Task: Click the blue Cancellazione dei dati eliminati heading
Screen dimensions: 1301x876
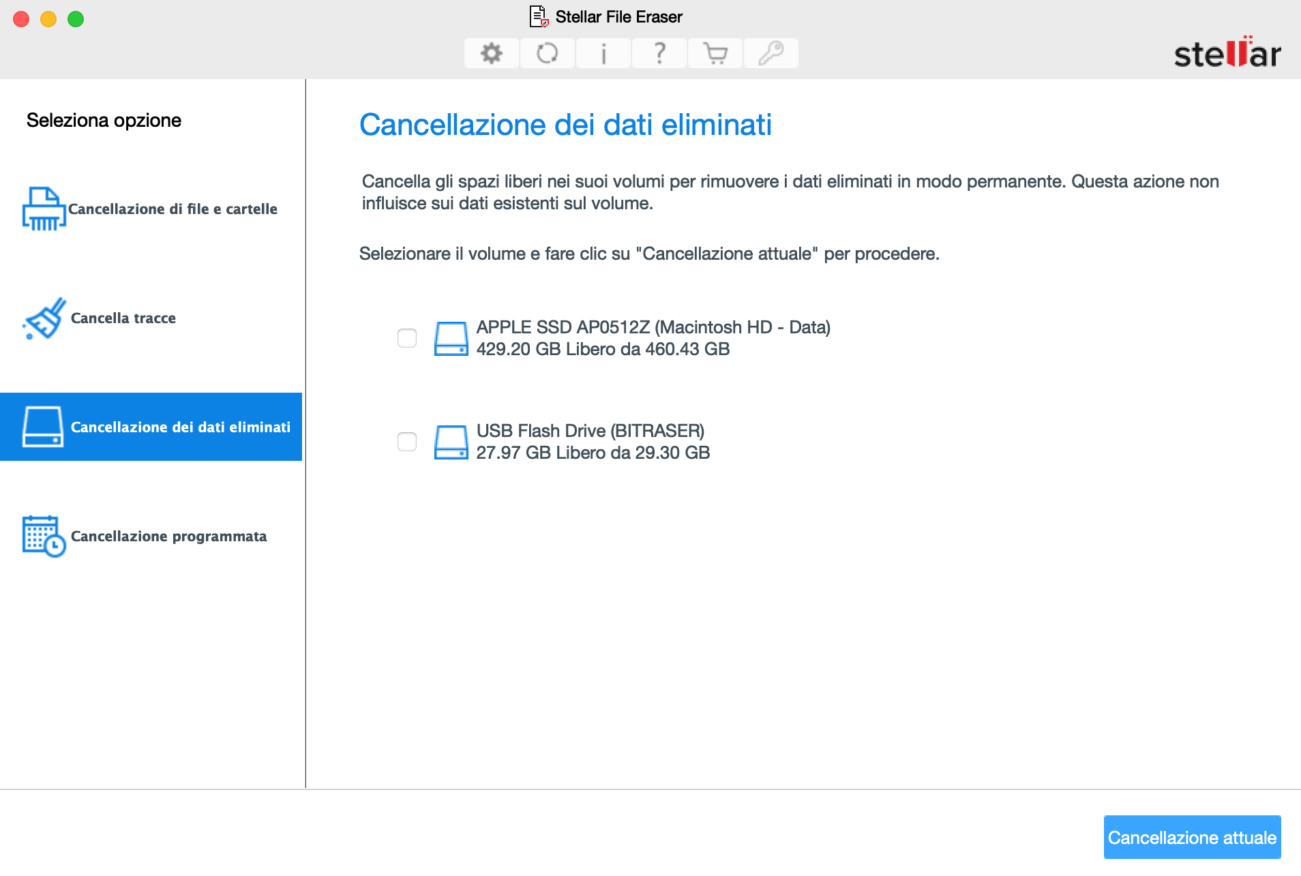Action: tap(565, 125)
